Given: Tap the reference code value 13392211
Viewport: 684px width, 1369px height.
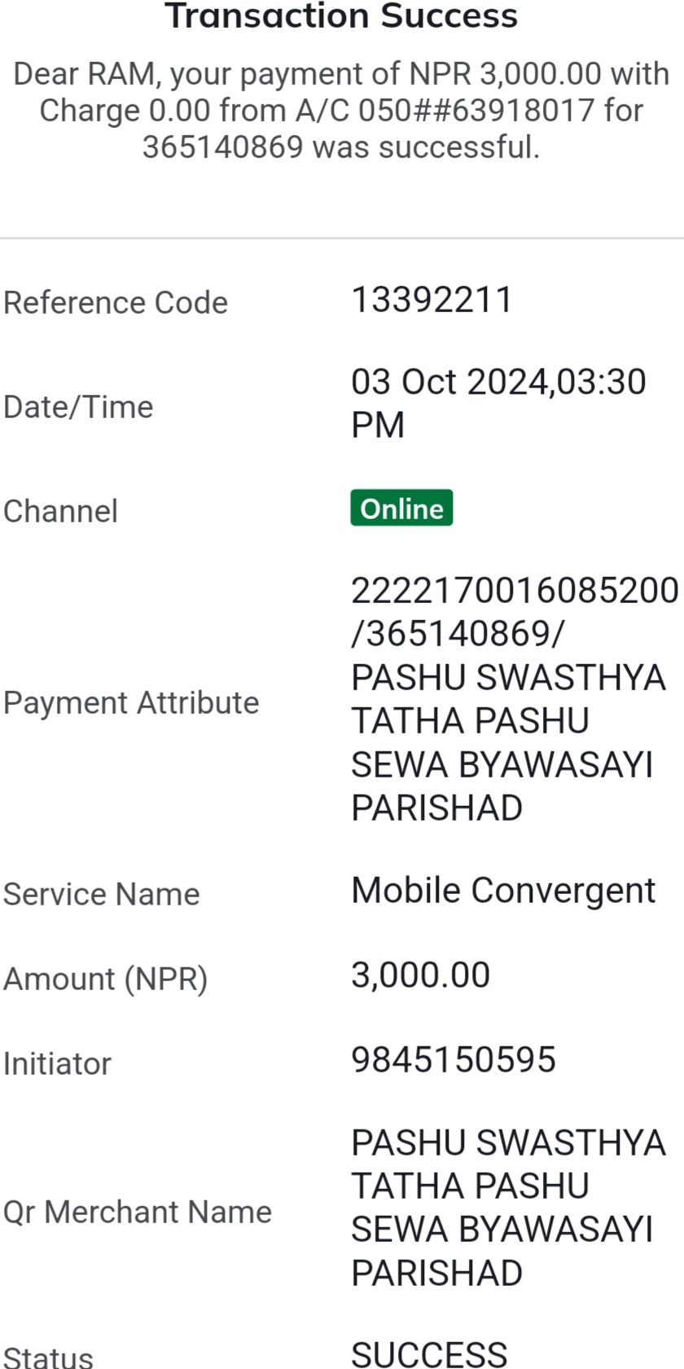Looking at the screenshot, I should (x=432, y=300).
